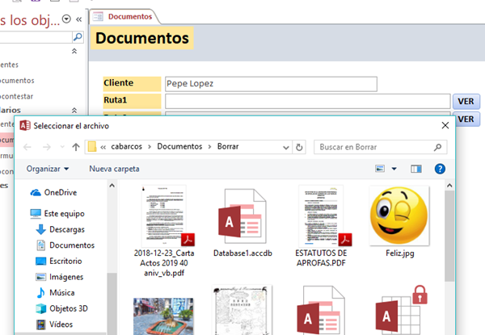
Task: Click the search magnifier in Borrar search box
Action: (x=437, y=148)
